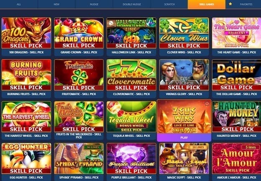261x181 pixels.
Task: Click the Play button under Zeus Wins
Action: [x=184, y=138]
